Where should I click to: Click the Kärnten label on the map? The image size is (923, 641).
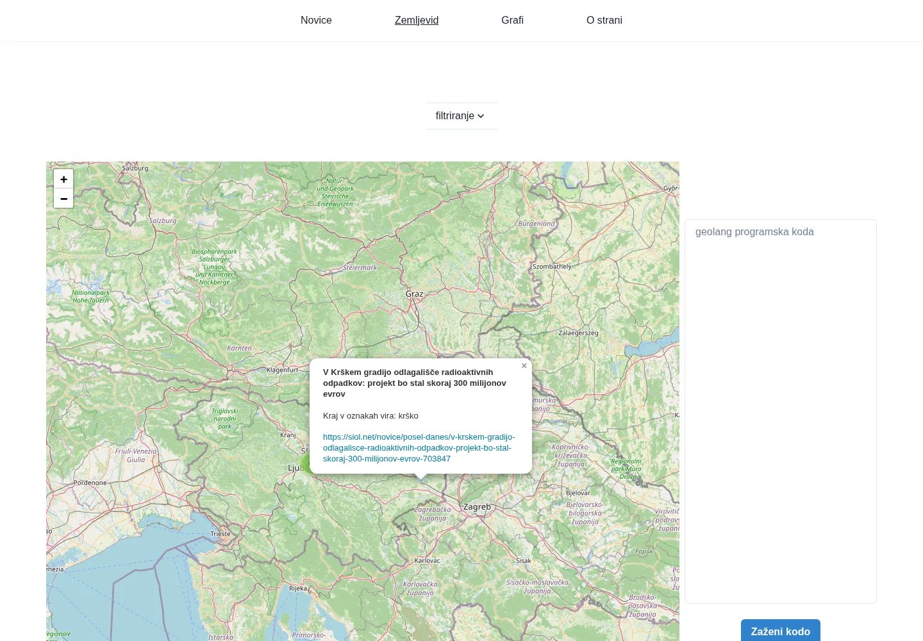pyautogui.click(x=239, y=348)
